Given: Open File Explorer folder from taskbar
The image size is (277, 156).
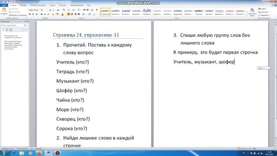Looking at the screenshot, I should pos(22,153).
